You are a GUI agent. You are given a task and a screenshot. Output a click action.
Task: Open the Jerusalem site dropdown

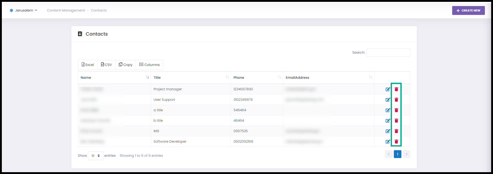(24, 10)
